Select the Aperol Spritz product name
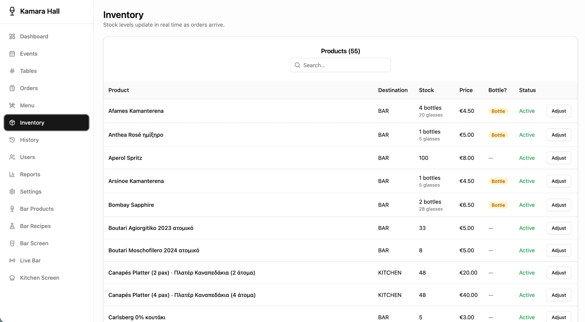 125,158
